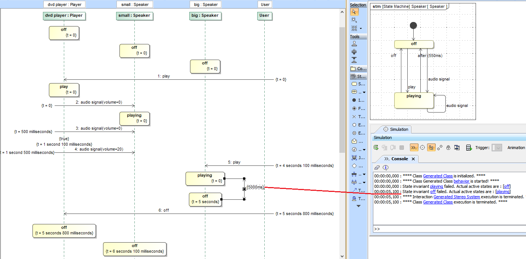Click the behavior link in console

pyautogui.click(x=461, y=181)
